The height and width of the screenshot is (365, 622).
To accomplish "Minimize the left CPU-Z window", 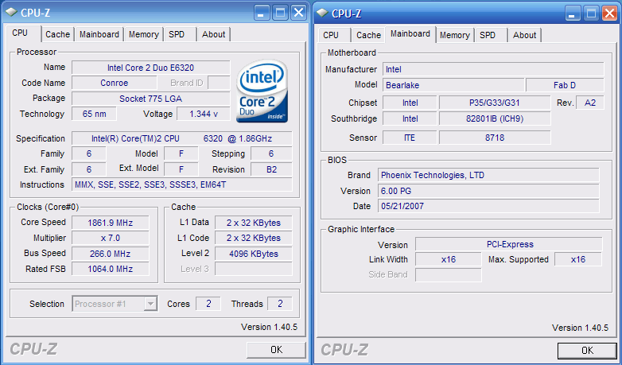I will pos(262,13).
